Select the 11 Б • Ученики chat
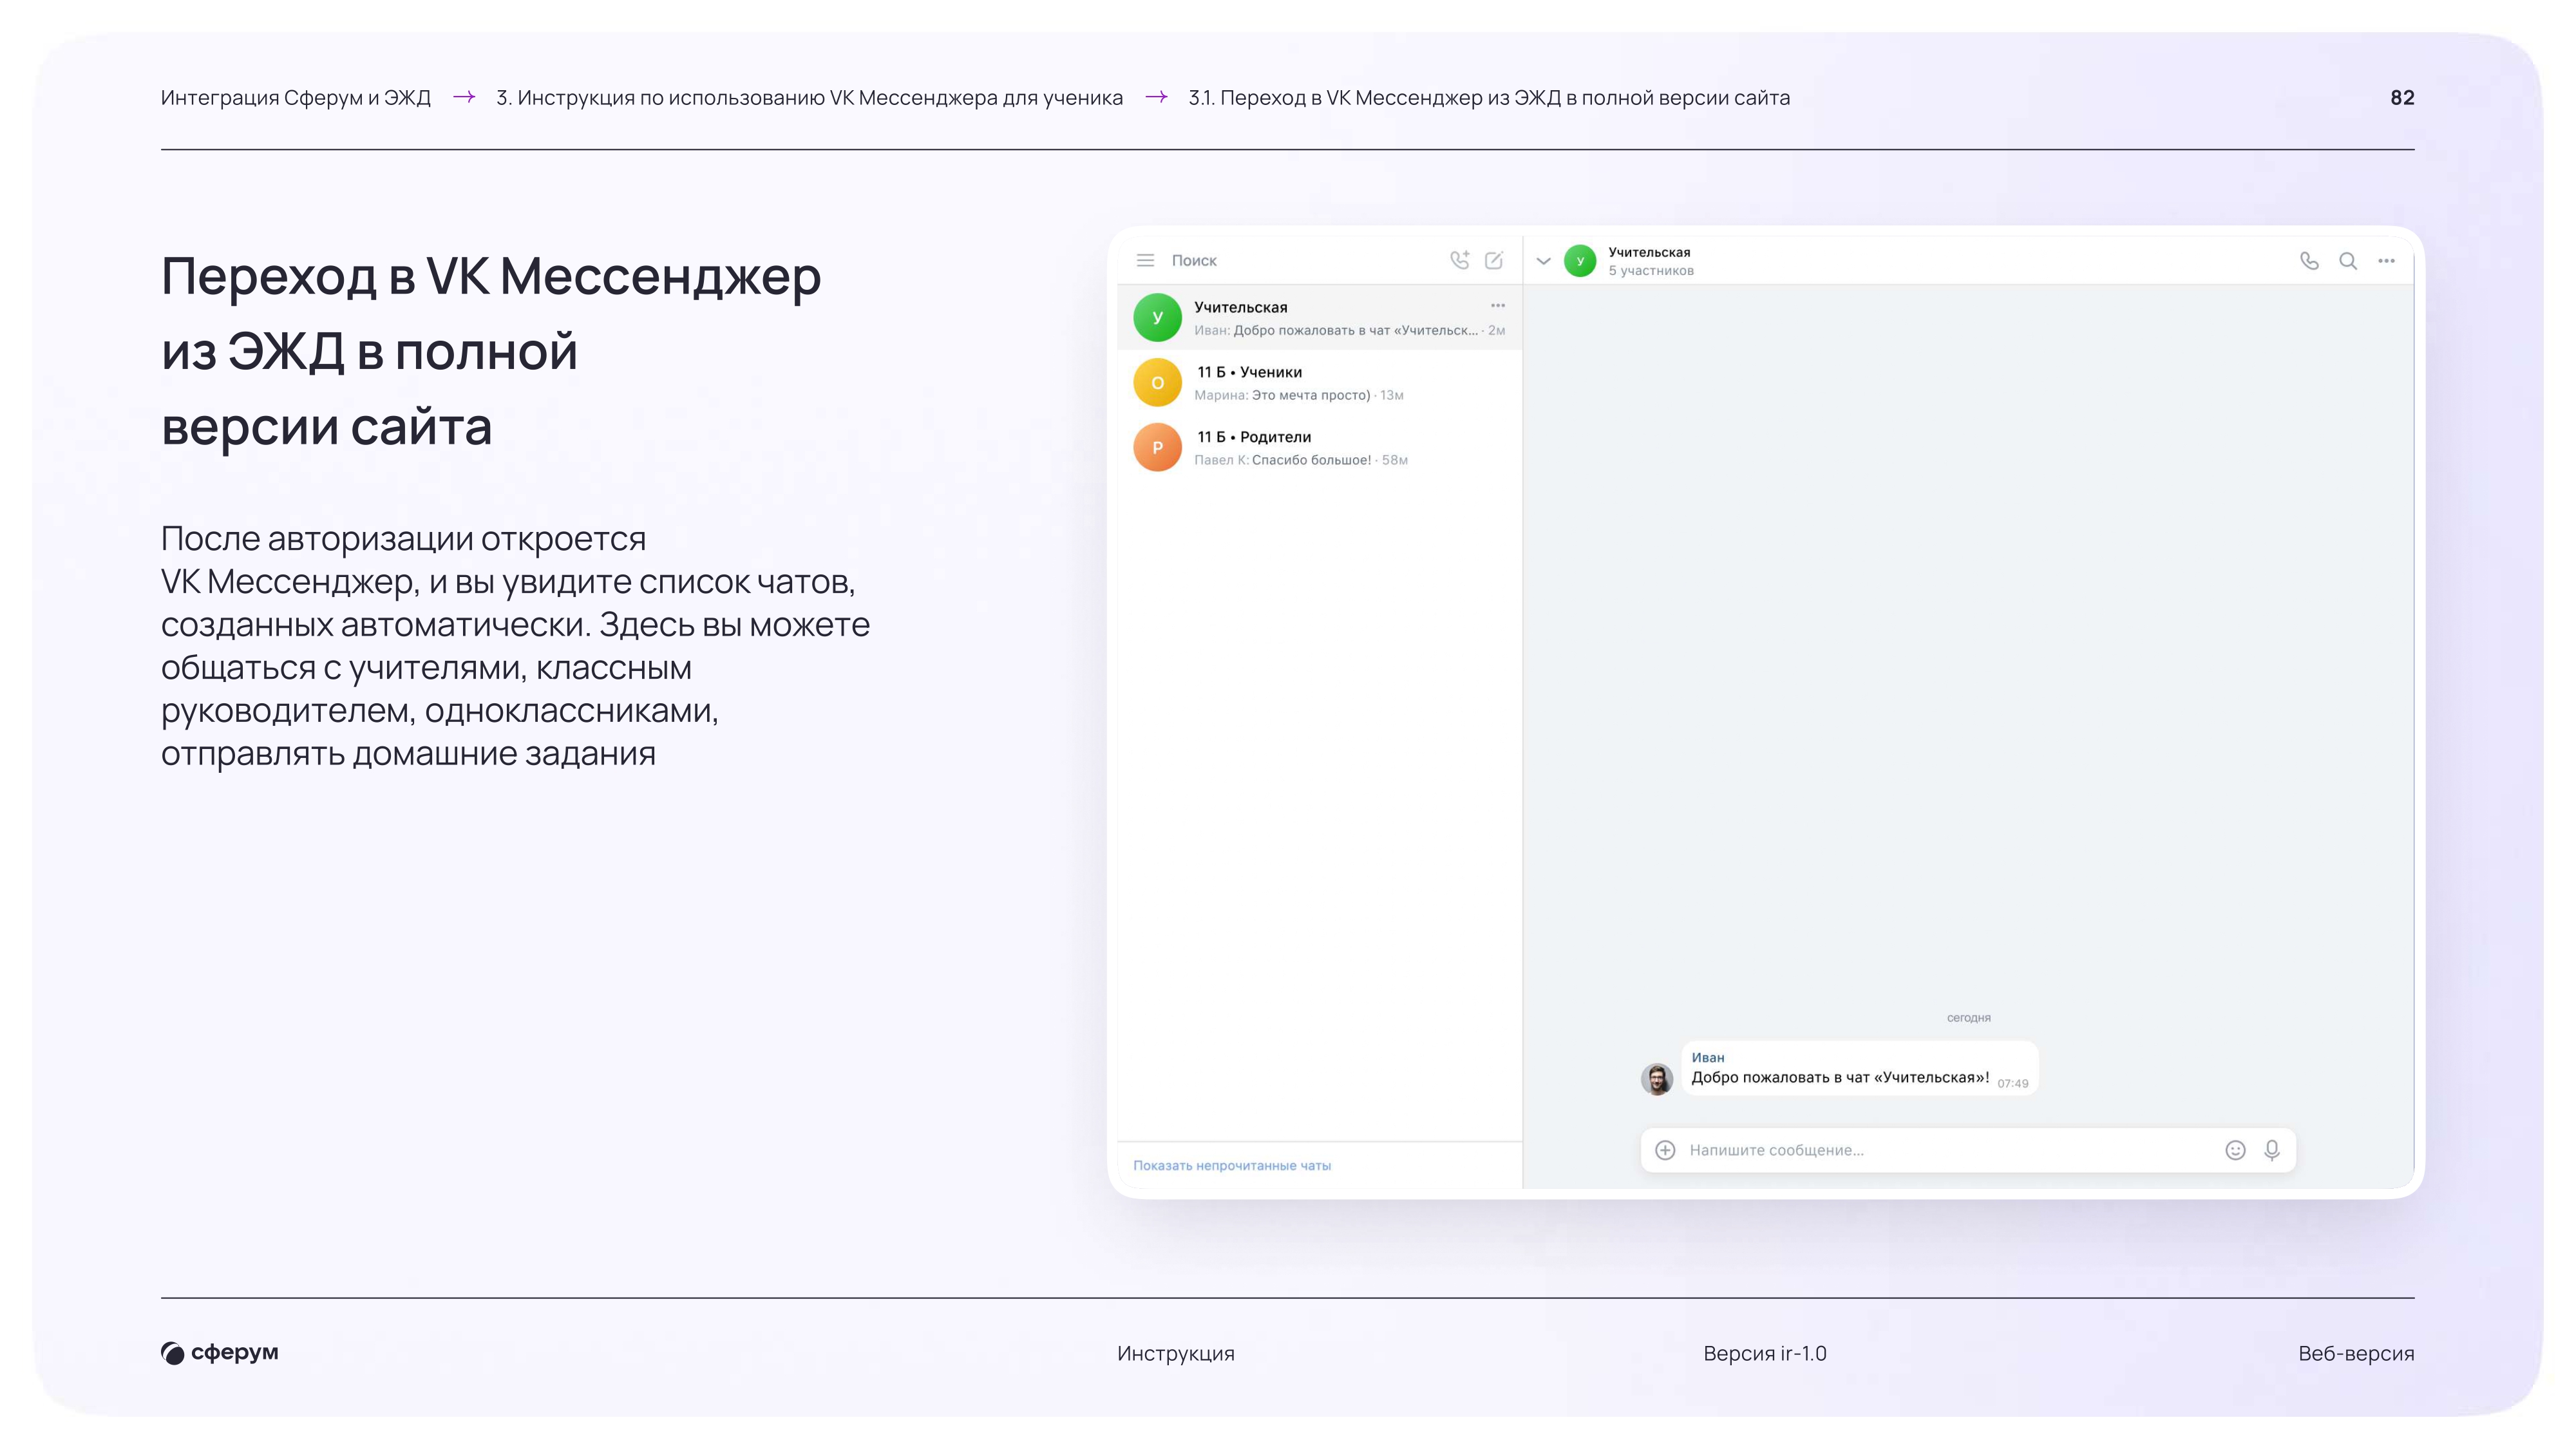Image resolution: width=2576 pixels, height=1449 pixels. (x=1319, y=382)
